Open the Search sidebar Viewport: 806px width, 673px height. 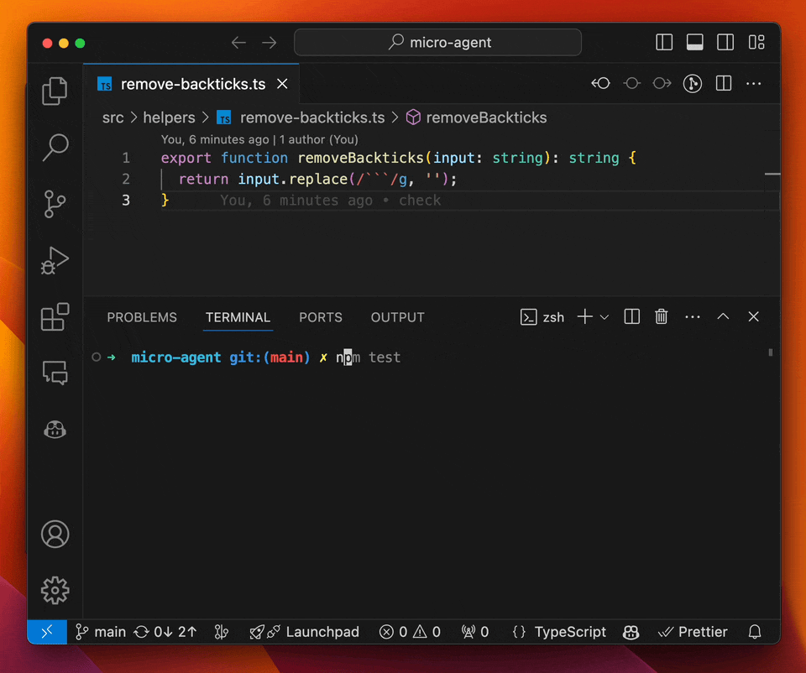click(x=54, y=148)
